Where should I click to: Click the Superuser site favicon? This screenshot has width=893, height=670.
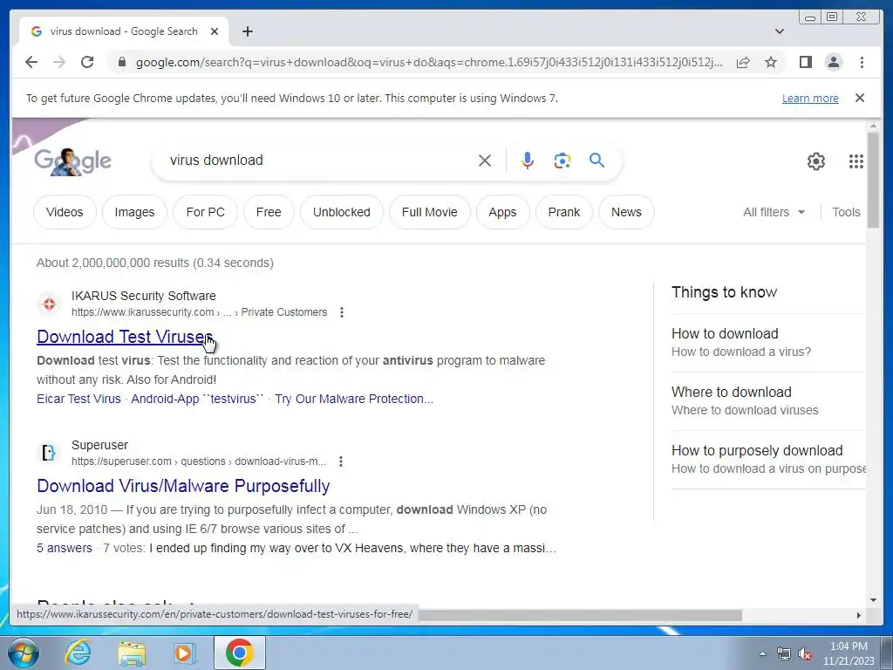point(49,453)
